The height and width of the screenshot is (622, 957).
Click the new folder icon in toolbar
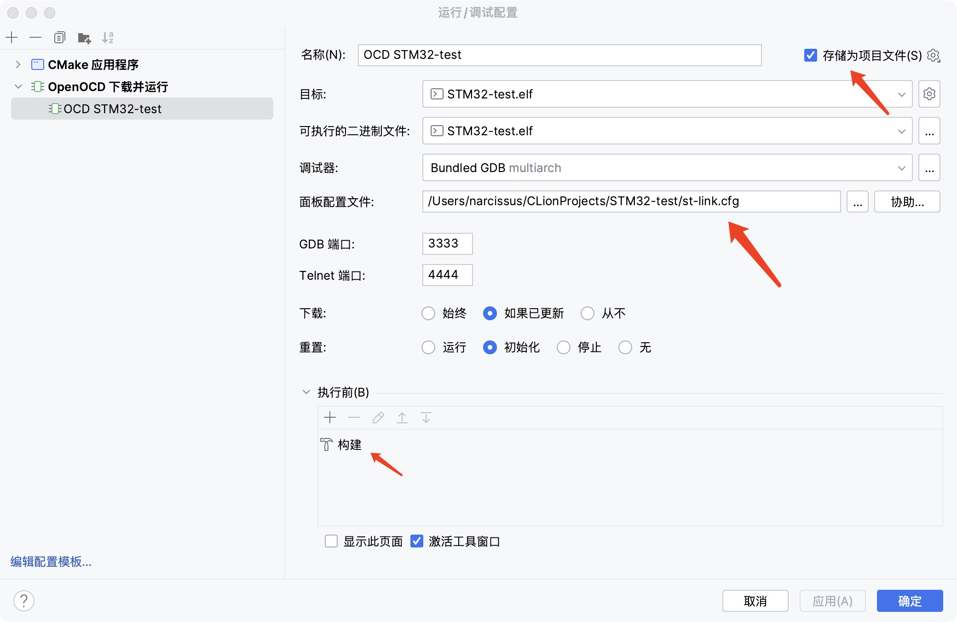pos(84,38)
